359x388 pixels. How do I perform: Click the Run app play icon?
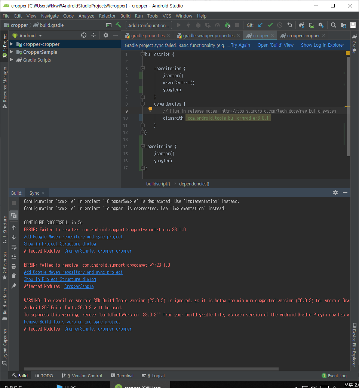[179, 25]
